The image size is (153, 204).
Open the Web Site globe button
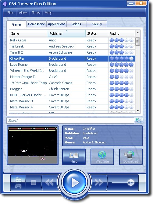pos(102,157)
